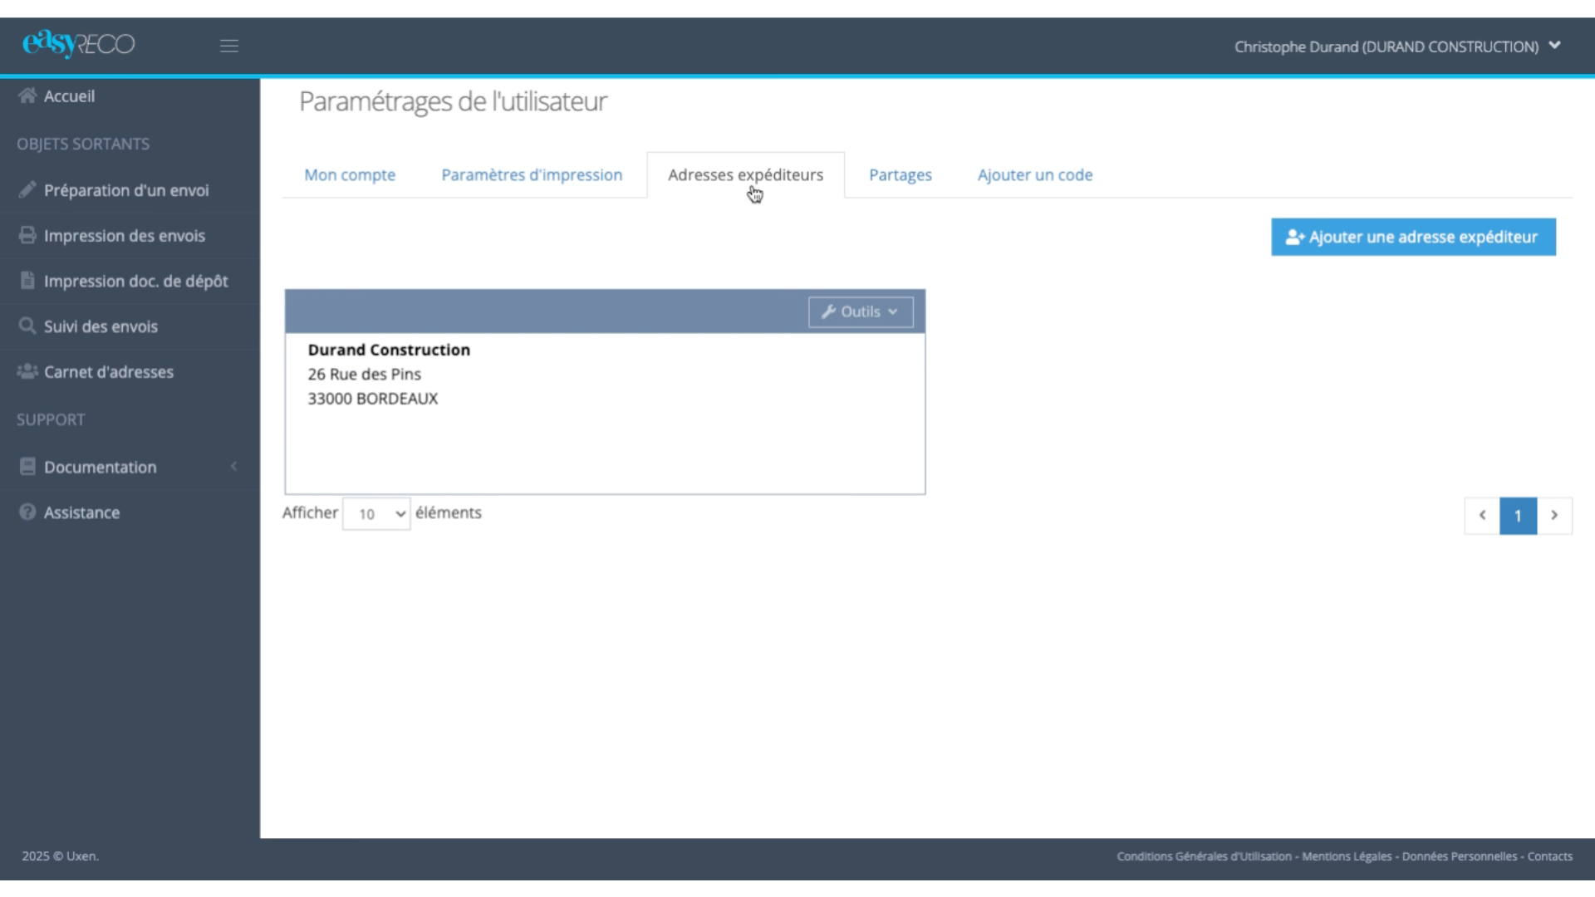
Task: Click printer icon beside Impression des envois
Action: [27, 235]
